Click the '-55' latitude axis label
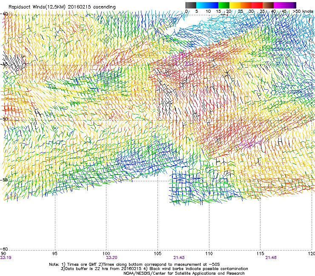The height and width of the screenshot is (276, 315). coord(4,180)
